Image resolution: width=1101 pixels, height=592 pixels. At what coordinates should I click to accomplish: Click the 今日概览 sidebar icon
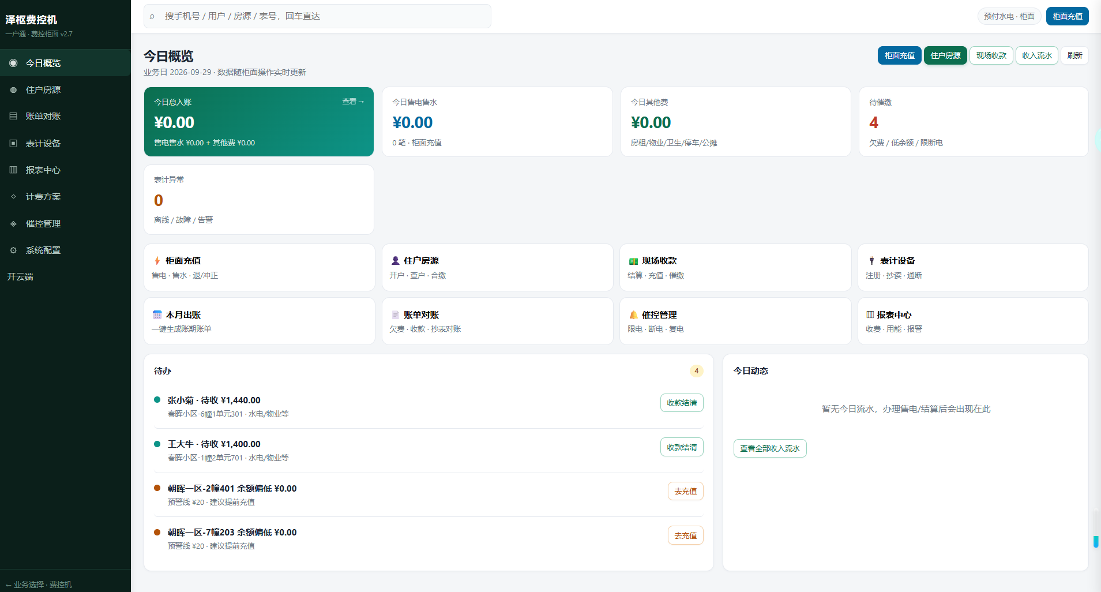tap(13, 63)
